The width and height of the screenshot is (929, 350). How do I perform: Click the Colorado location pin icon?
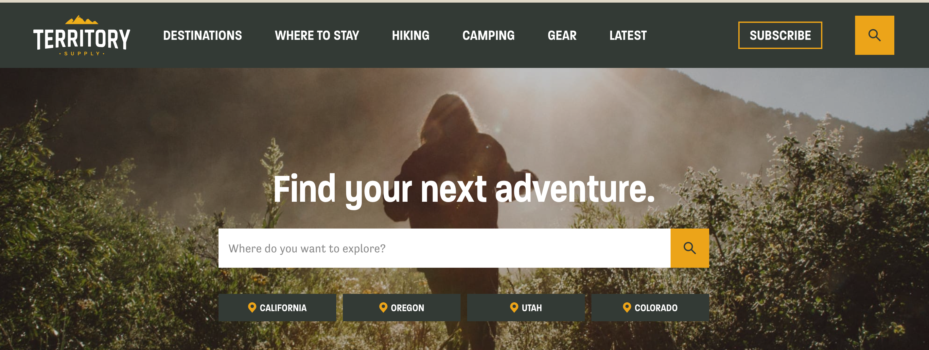(627, 308)
